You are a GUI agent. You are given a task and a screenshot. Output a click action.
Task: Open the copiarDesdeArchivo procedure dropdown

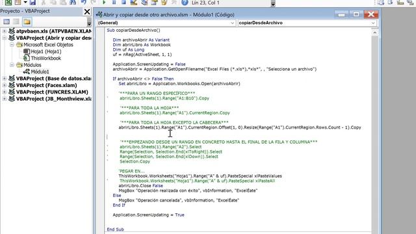click(373, 23)
